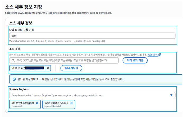Remove the 계정 ID filter token
Screen dimensions: 183x117
[x=48, y=68]
